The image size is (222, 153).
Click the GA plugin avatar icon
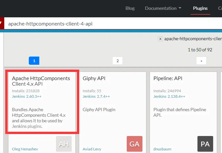[135, 144]
